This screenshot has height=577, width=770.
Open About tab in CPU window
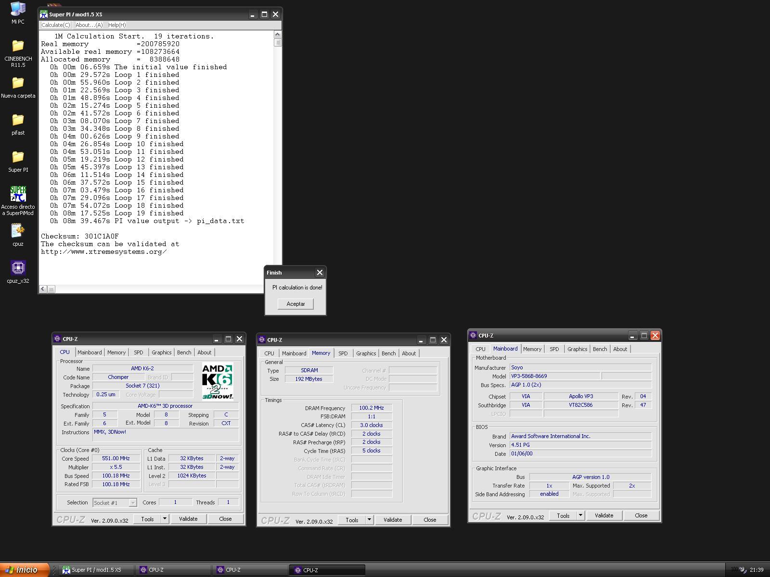coord(205,352)
